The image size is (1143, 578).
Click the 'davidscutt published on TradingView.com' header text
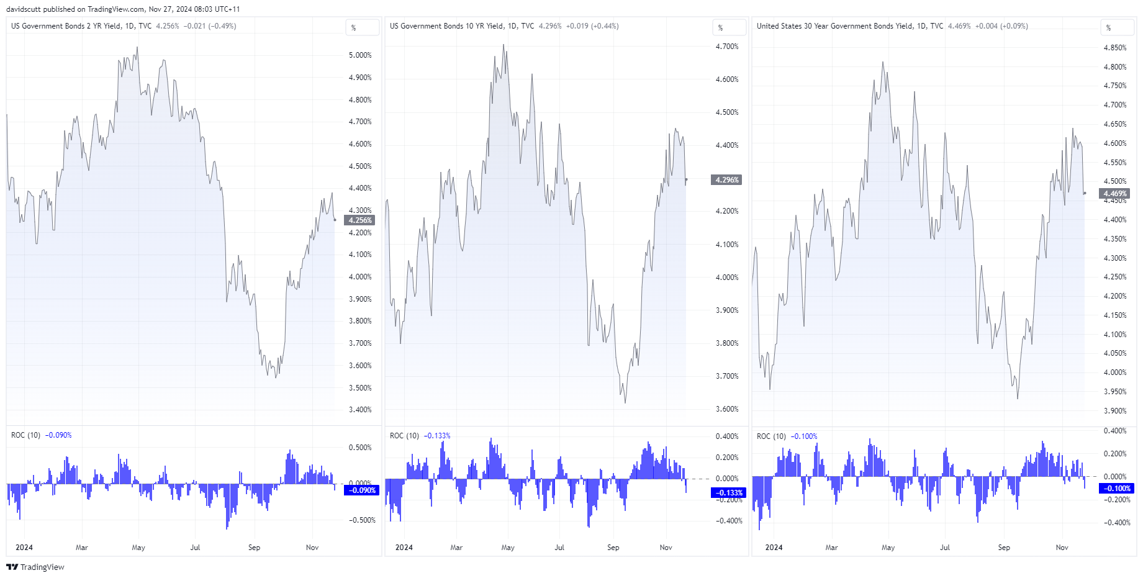[75, 9]
